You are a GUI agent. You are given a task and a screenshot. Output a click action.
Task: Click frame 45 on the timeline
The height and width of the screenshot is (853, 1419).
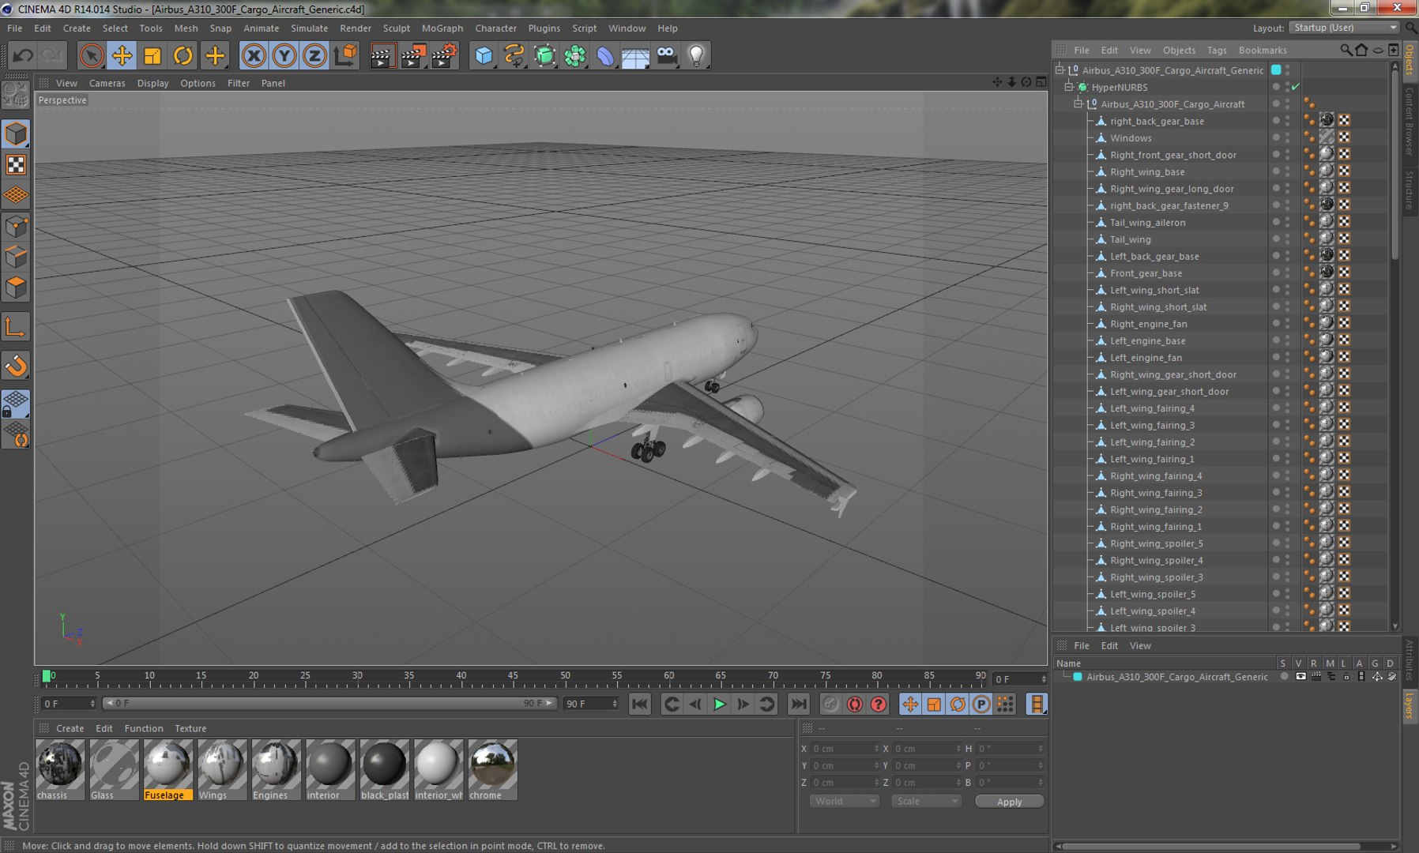pyautogui.click(x=513, y=678)
